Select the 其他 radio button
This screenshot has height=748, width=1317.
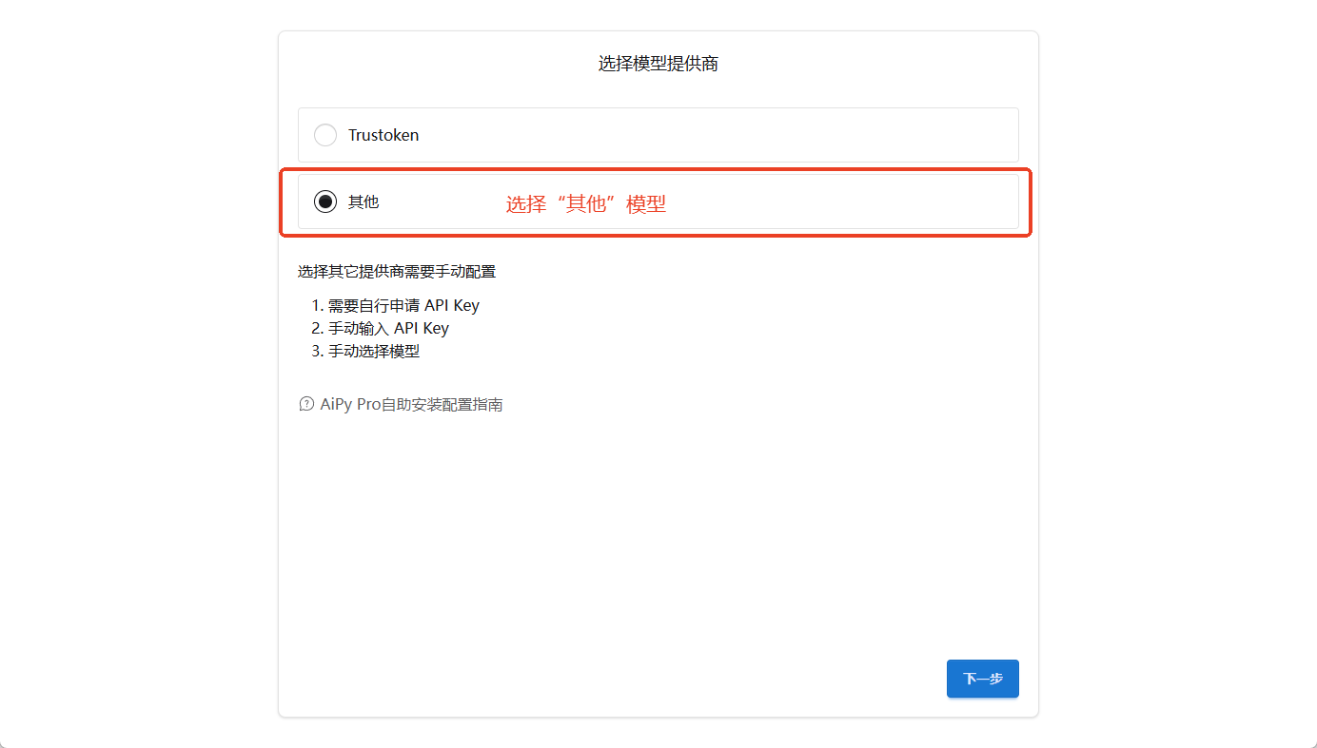point(325,201)
